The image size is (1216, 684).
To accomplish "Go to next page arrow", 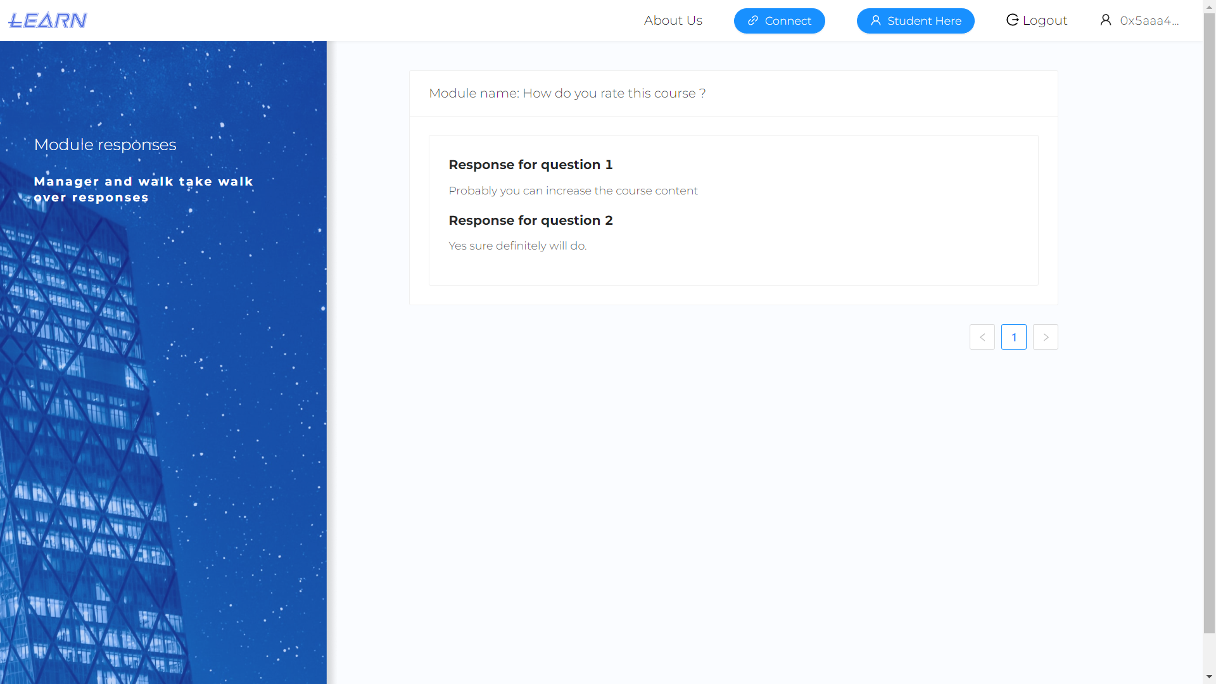I will point(1045,337).
